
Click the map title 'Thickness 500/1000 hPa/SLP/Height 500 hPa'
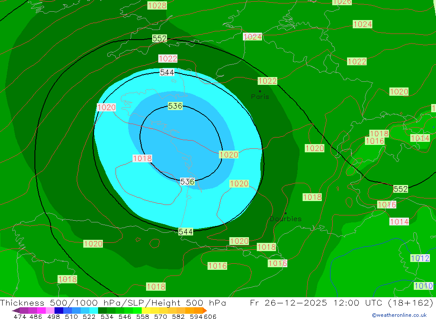point(113,302)
